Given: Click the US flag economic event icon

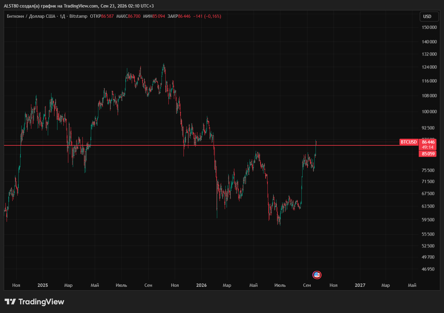Looking at the screenshot, I should point(317,275).
